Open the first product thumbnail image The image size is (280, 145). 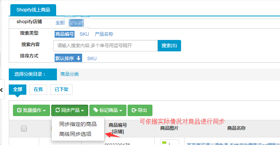pos(170,142)
